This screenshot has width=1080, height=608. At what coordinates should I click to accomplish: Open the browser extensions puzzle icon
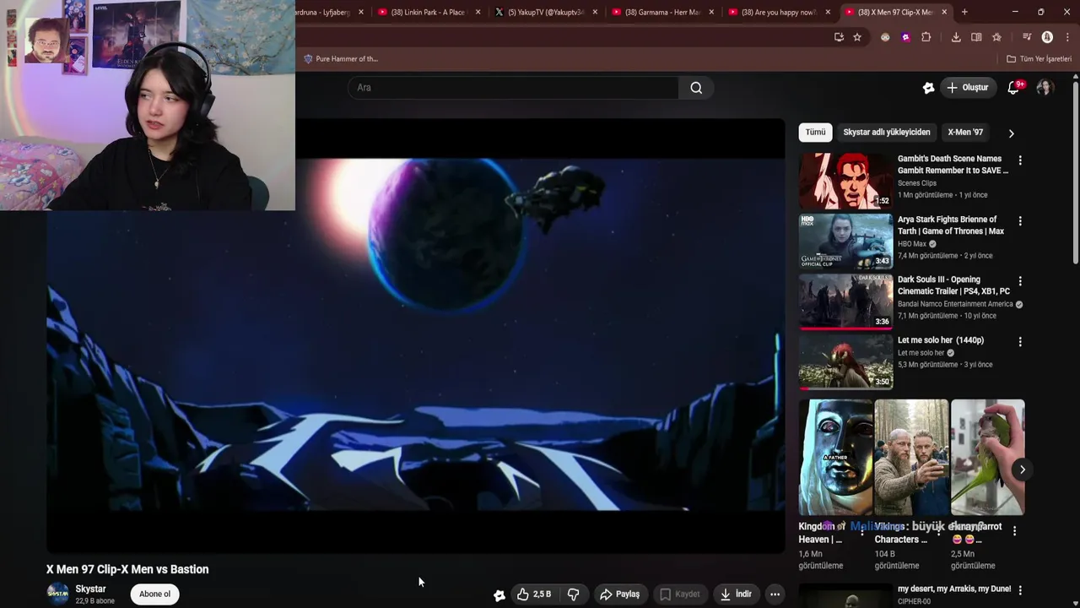tap(926, 37)
